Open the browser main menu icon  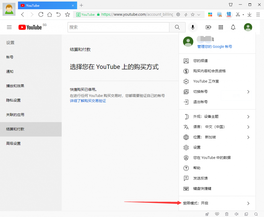pyautogui.click(x=258, y=15)
